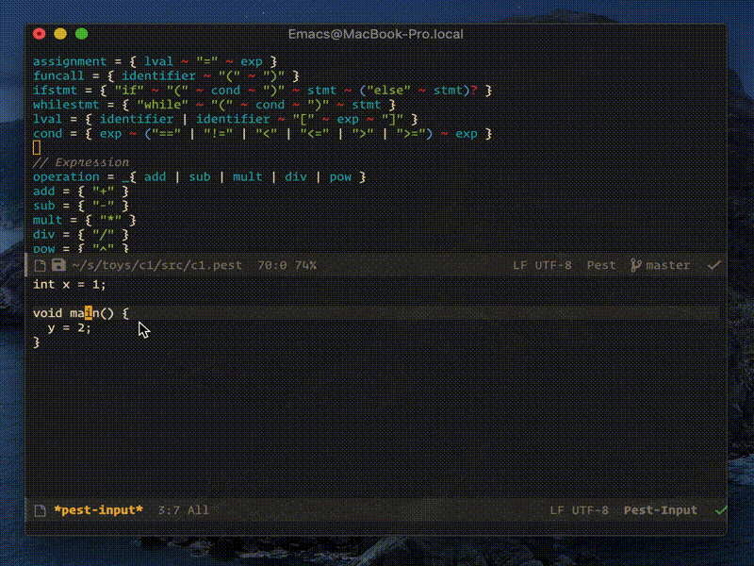This screenshot has width=754, height=566.
Task: Click the green checkmark in pest-input modeline
Action: coord(720,510)
